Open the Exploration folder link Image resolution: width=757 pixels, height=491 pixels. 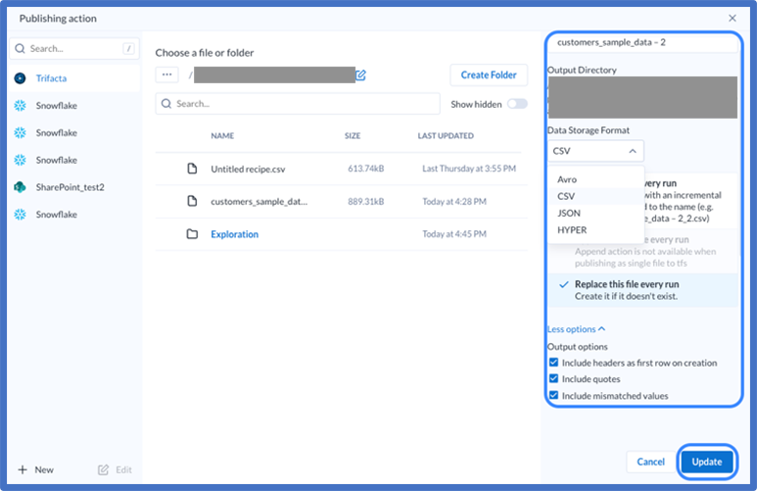point(235,234)
